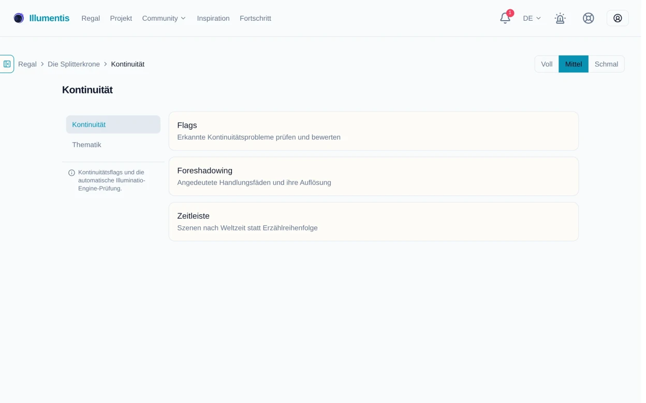Switch to the Thematik sidebar tab
646x403 pixels.
pyautogui.click(x=113, y=145)
